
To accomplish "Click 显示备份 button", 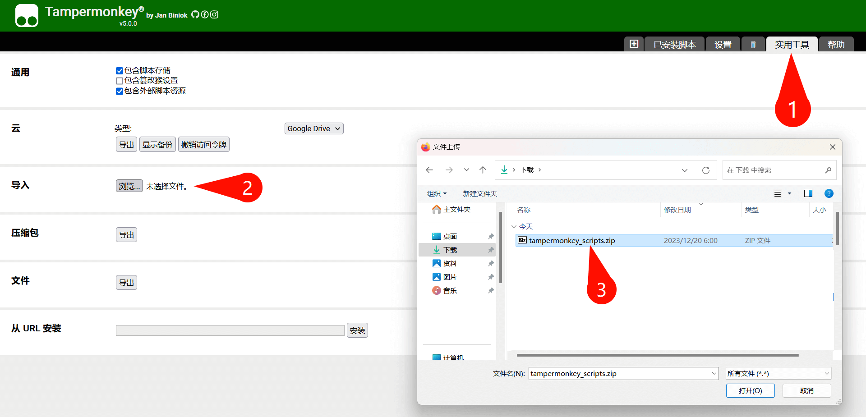I will pyautogui.click(x=157, y=144).
